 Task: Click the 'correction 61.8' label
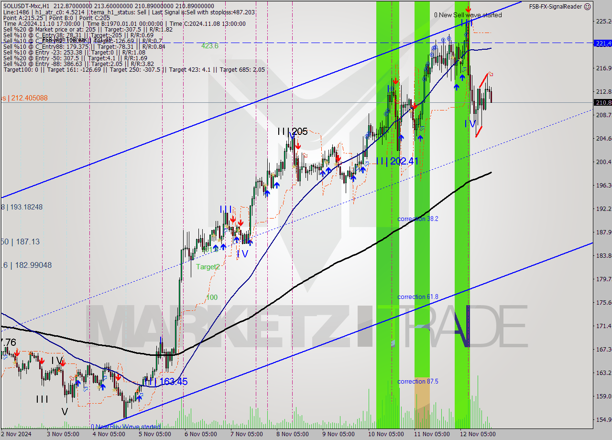[x=418, y=297]
